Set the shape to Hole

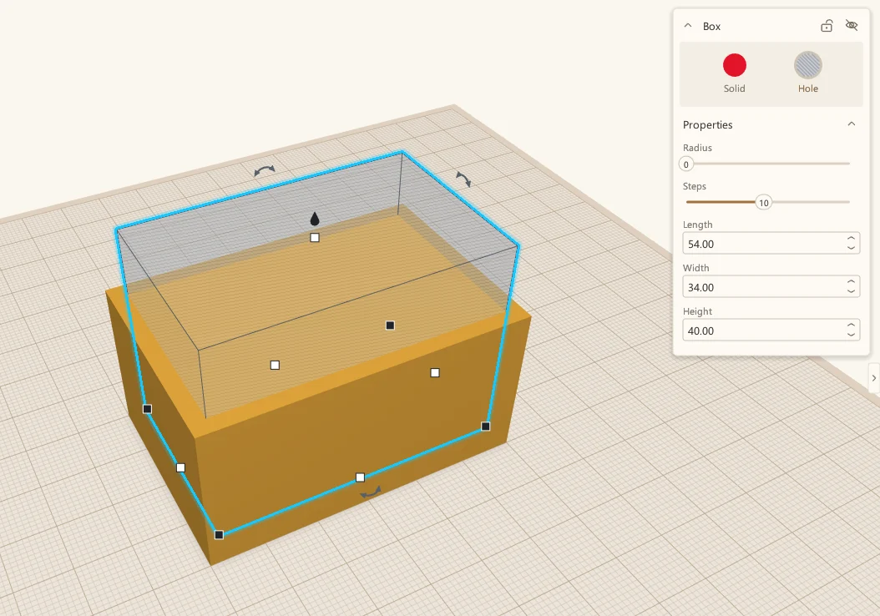[x=807, y=65]
